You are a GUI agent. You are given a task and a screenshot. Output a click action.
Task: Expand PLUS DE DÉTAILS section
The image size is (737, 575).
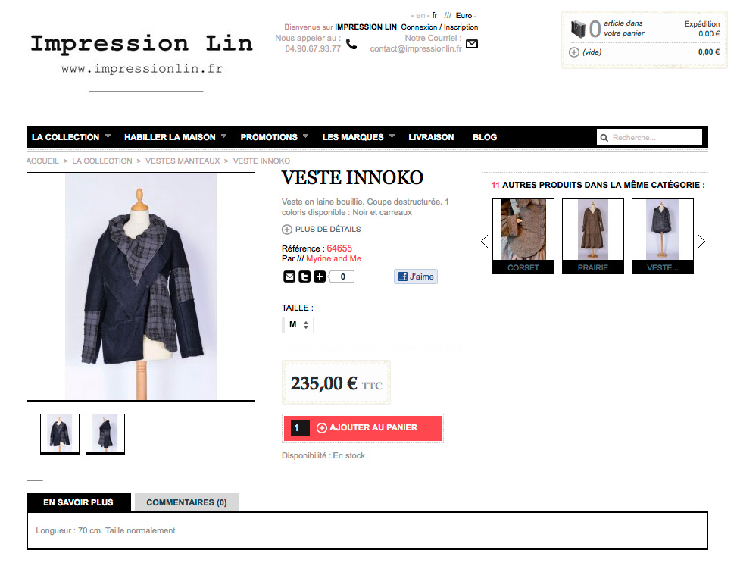tap(321, 230)
